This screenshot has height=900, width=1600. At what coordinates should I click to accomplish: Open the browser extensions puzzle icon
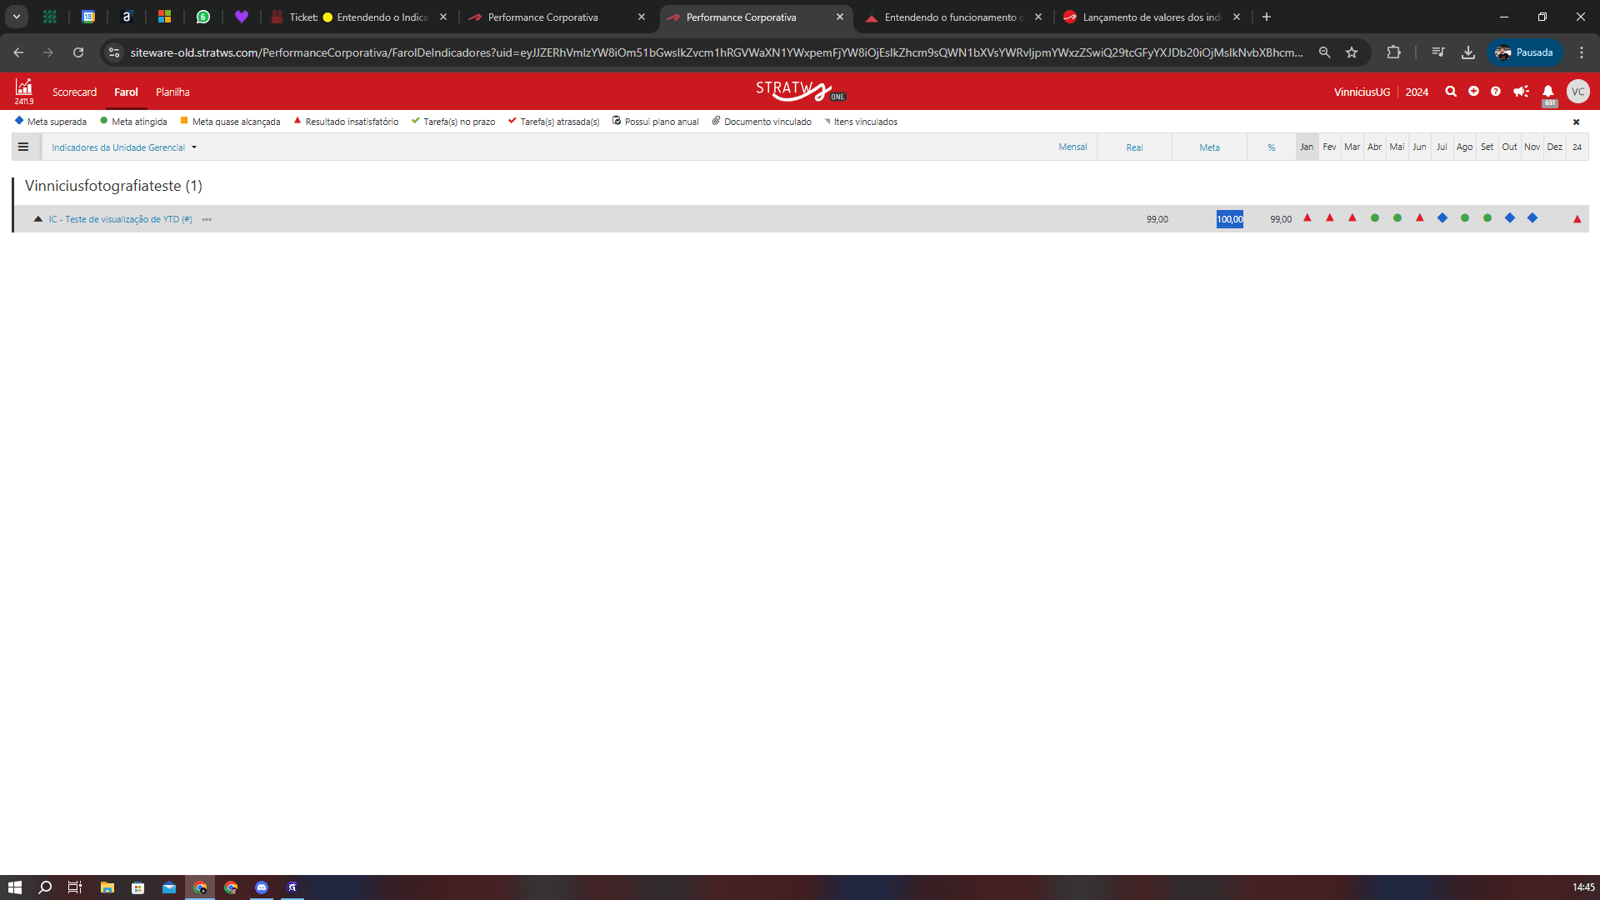coord(1393,52)
